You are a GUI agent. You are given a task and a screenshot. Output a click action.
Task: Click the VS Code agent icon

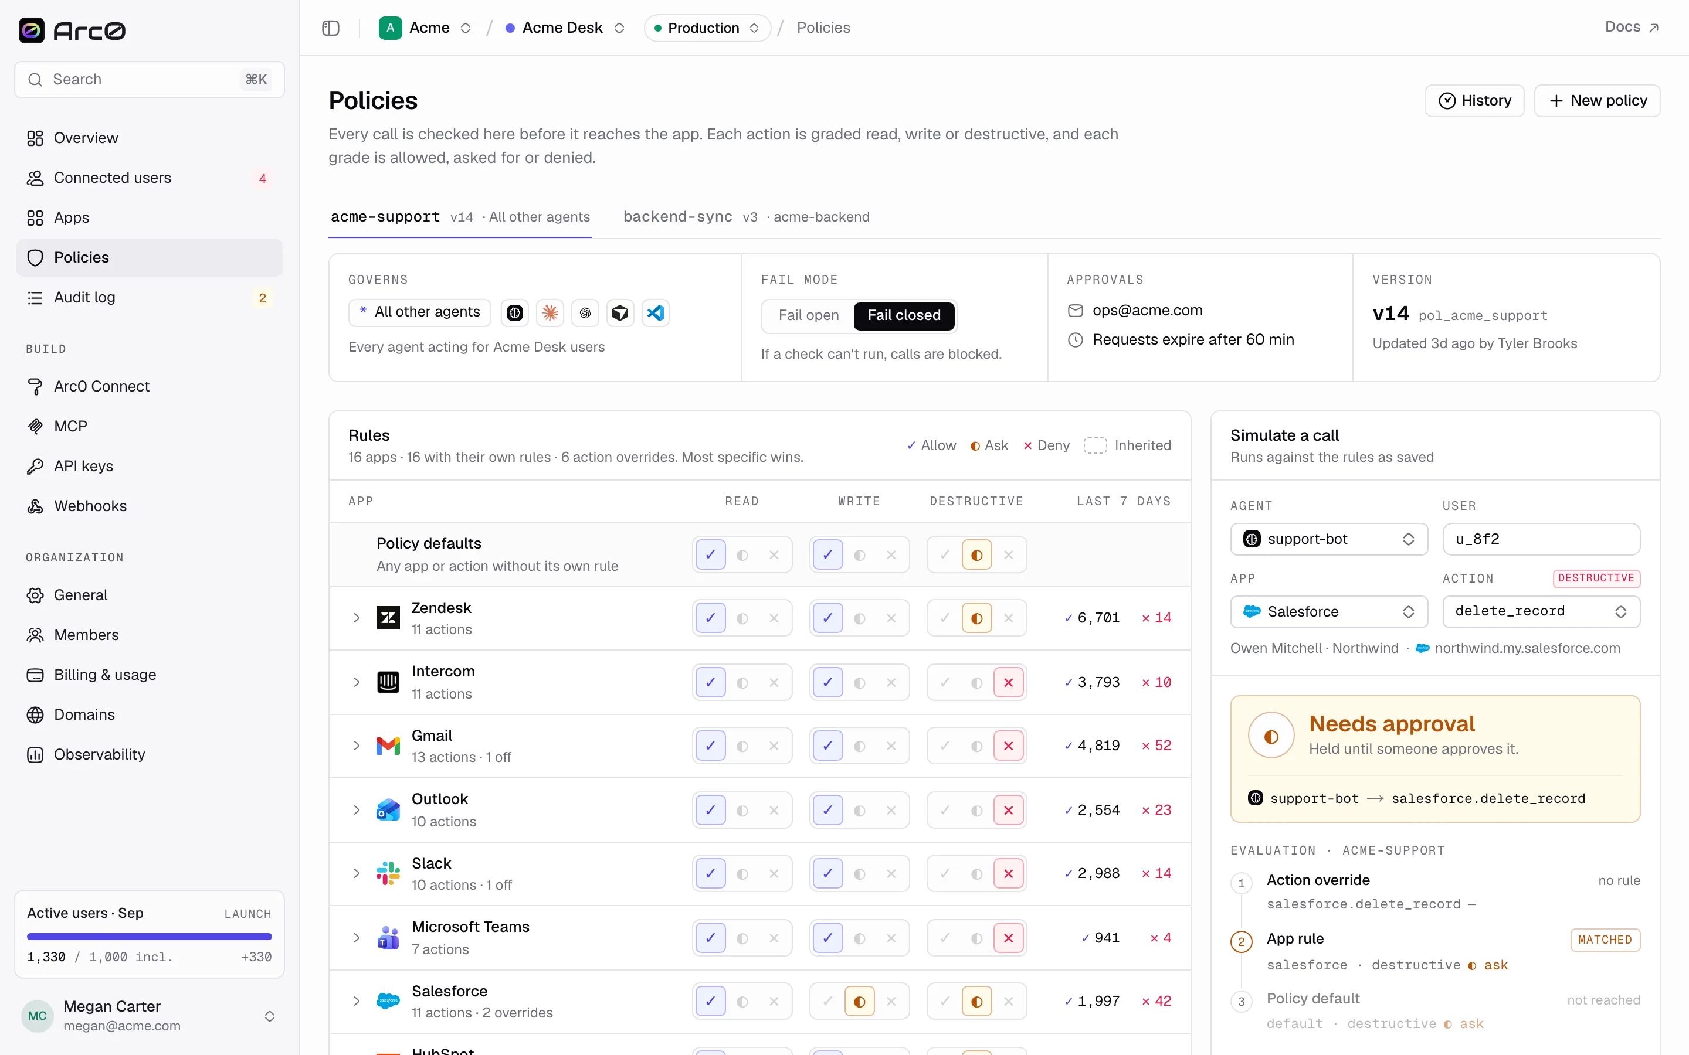click(x=655, y=312)
